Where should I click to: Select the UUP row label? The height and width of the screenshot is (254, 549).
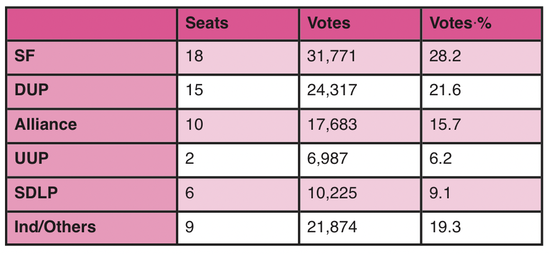click(x=32, y=158)
